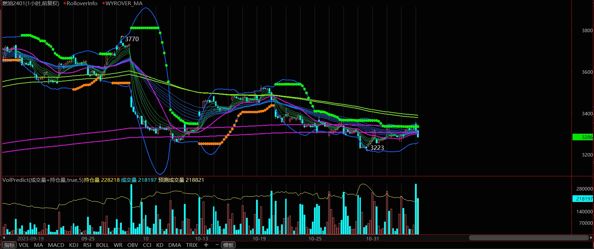Switch to the MACD indicator tab
The image size is (594, 249).
pyautogui.click(x=56, y=245)
